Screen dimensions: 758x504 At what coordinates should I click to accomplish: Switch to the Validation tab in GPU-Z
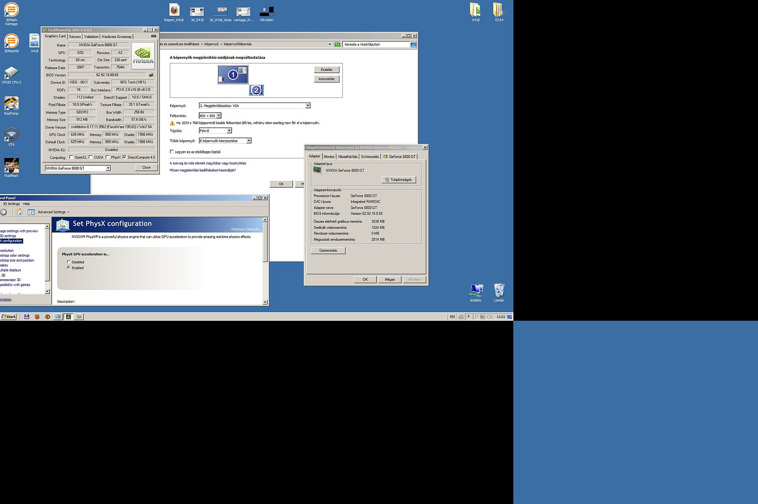tap(91, 37)
